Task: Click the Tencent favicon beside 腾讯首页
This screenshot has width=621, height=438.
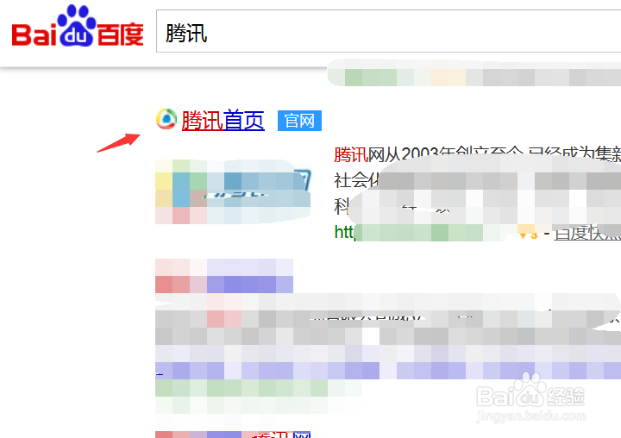Action: [x=166, y=119]
